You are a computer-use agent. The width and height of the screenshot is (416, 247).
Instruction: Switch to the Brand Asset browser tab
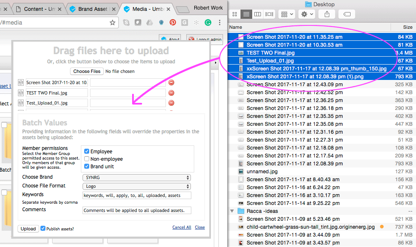[x=93, y=9]
